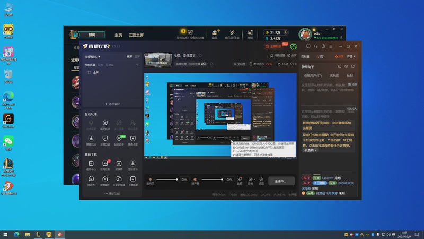
Task: Click 添加素材 add source button
Action: point(112,104)
